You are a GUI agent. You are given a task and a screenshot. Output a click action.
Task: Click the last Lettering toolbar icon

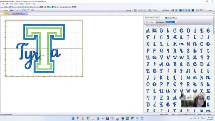[155, 10]
